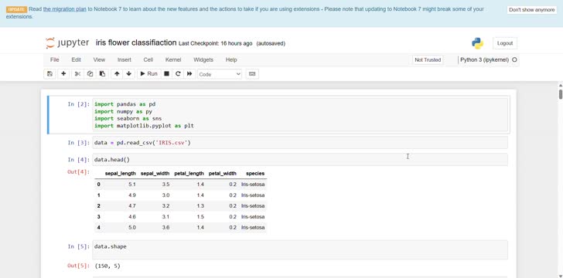Click the Run button
The image size is (563, 278).
148,74
